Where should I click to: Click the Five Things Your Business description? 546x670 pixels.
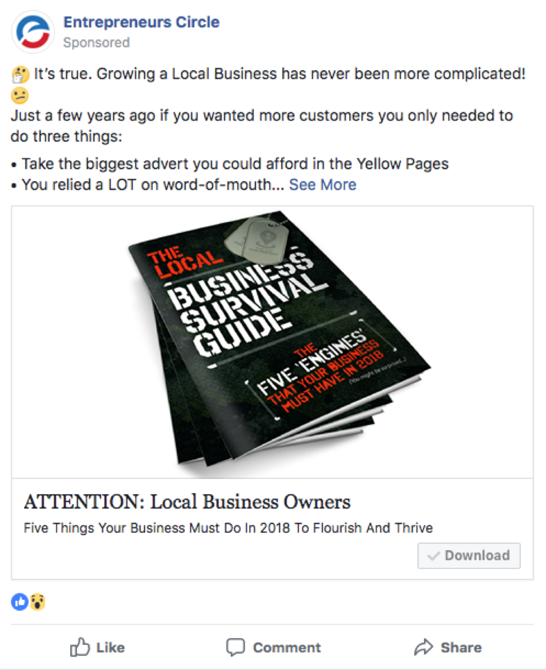pyautogui.click(x=228, y=528)
